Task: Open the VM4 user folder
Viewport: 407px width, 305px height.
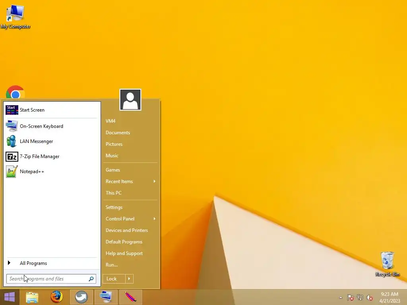Action: point(130,121)
